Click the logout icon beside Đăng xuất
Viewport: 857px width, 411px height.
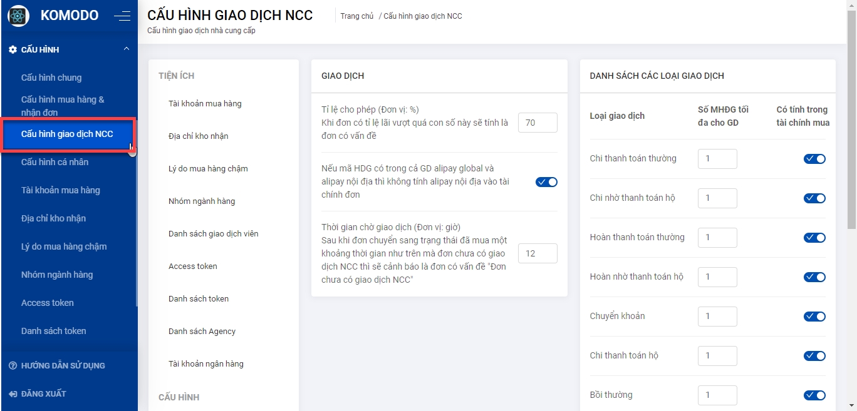(x=13, y=393)
